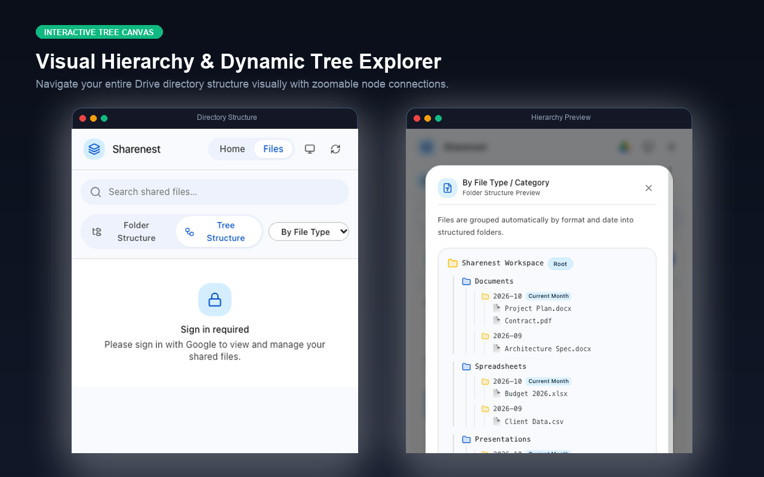
Task: Click the Sharenest stacked-layers logo icon
Action: [x=94, y=149]
